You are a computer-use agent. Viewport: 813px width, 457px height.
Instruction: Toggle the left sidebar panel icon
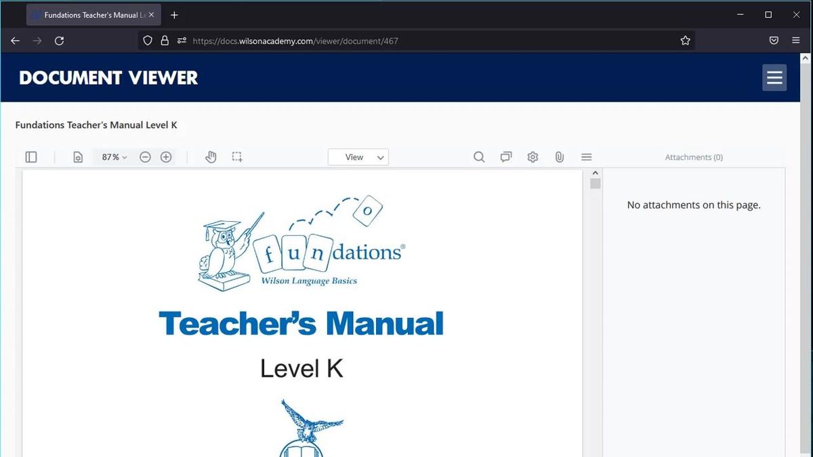click(x=31, y=157)
